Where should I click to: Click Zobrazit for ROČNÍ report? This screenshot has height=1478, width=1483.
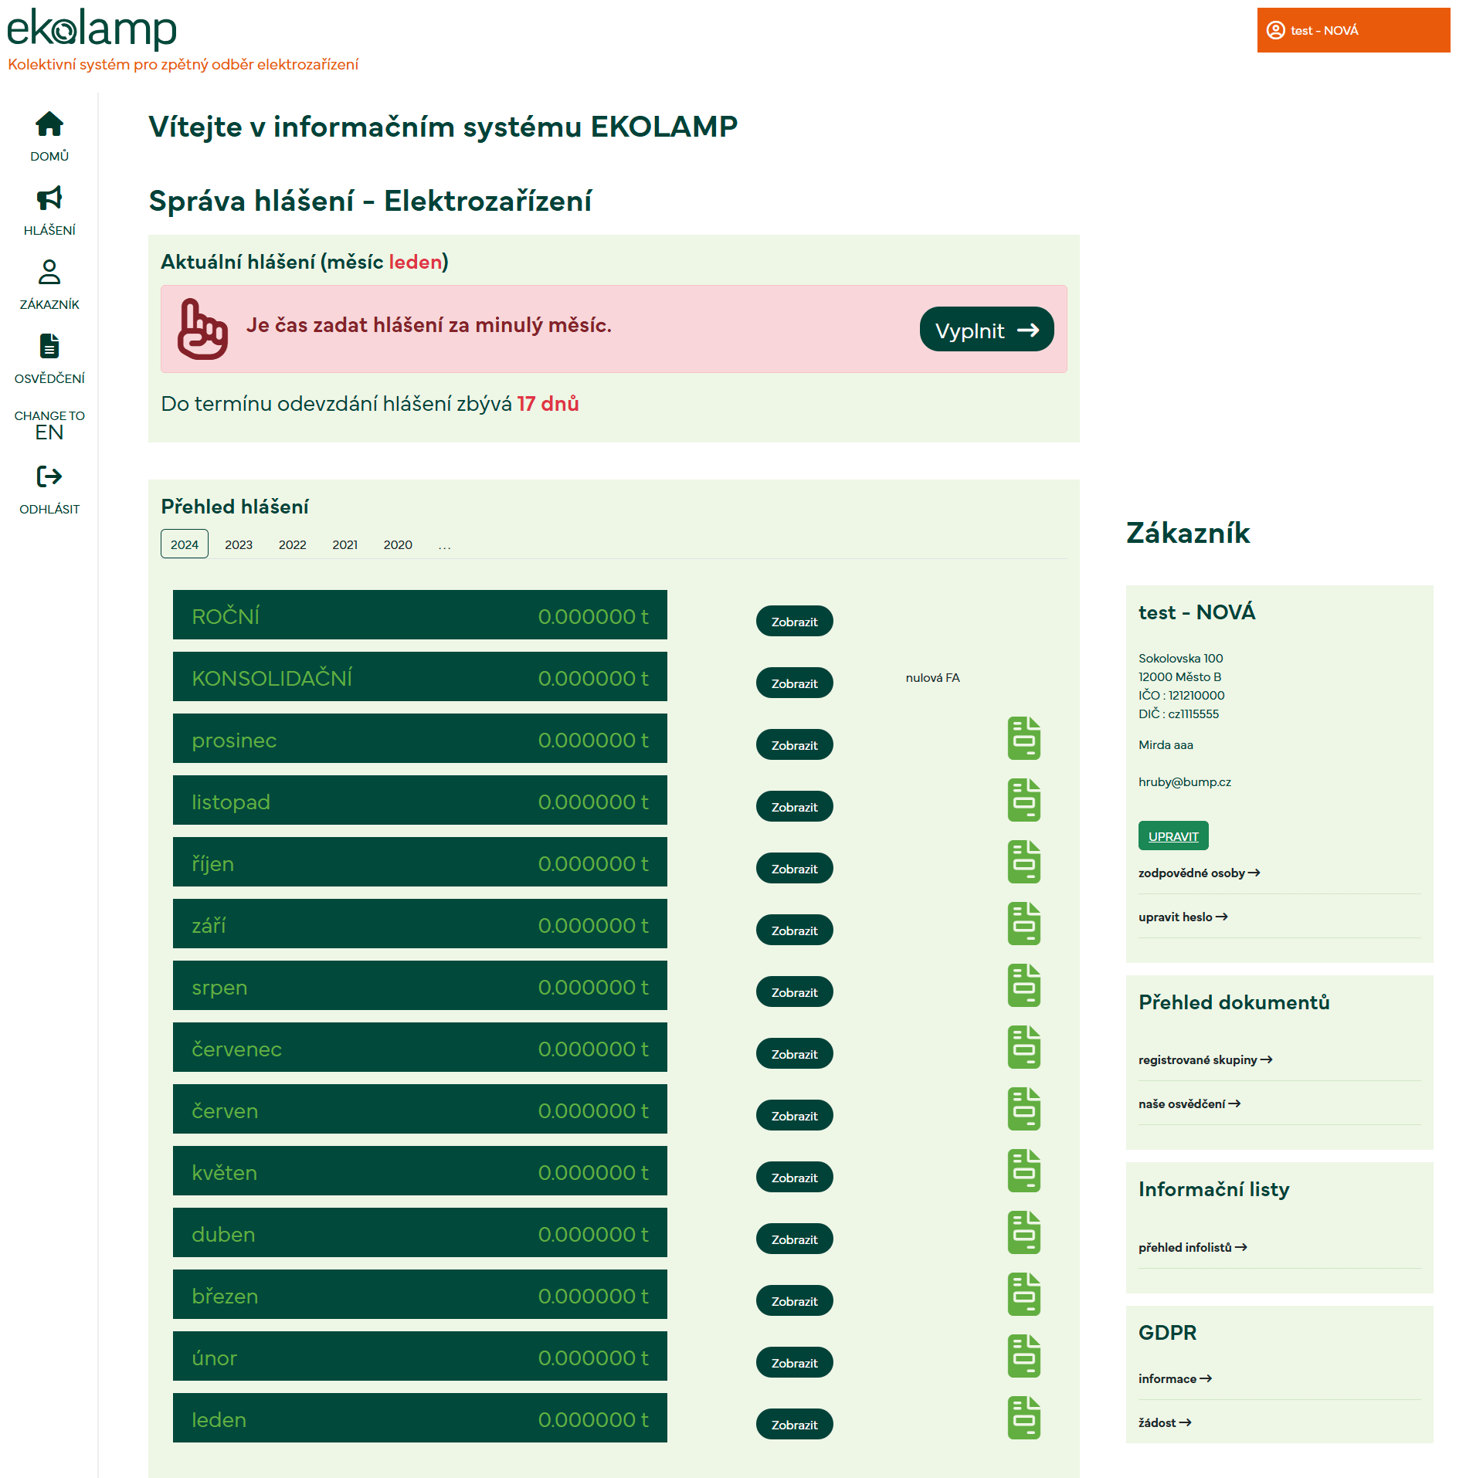pos(794,622)
